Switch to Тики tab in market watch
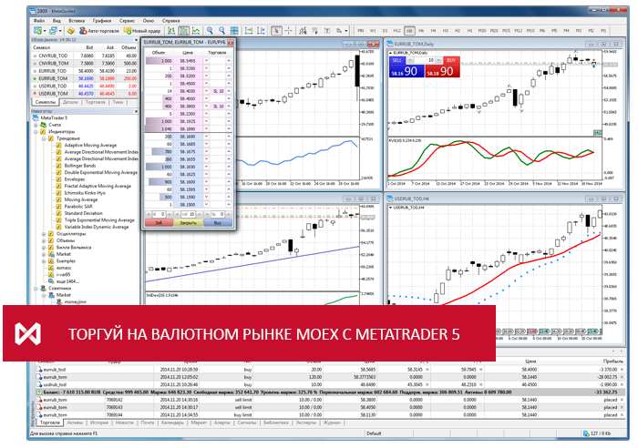 (118, 103)
